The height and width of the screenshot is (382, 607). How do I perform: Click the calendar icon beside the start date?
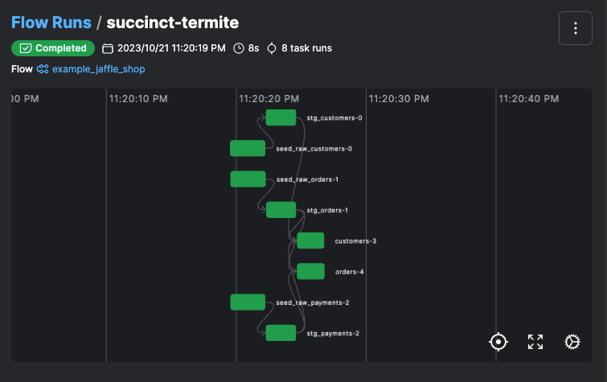109,48
